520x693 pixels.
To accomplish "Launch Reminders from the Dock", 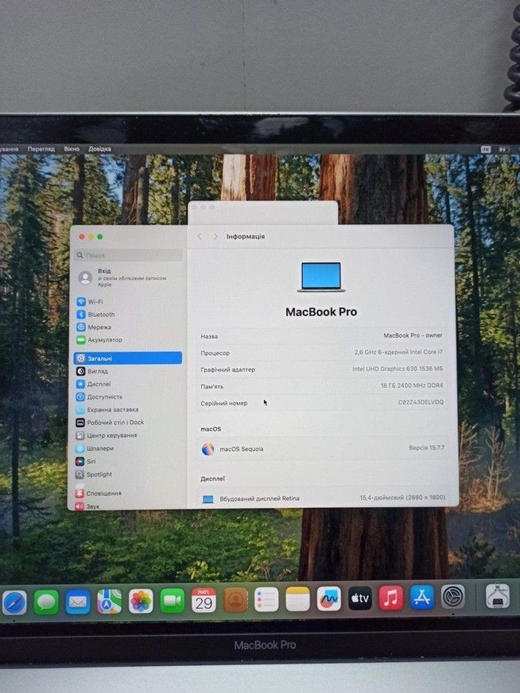I will 266,599.
